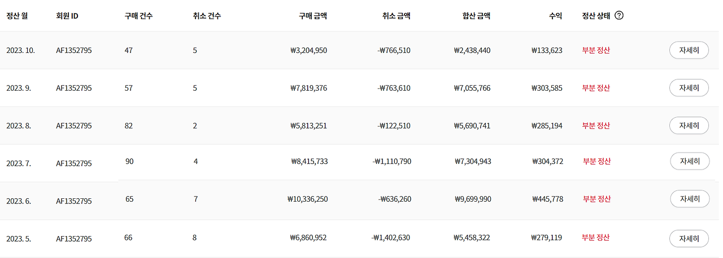The width and height of the screenshot is (723, 258).
Task: Open 자세히 details for 2023. 9.
Action: tap(689, 88)
